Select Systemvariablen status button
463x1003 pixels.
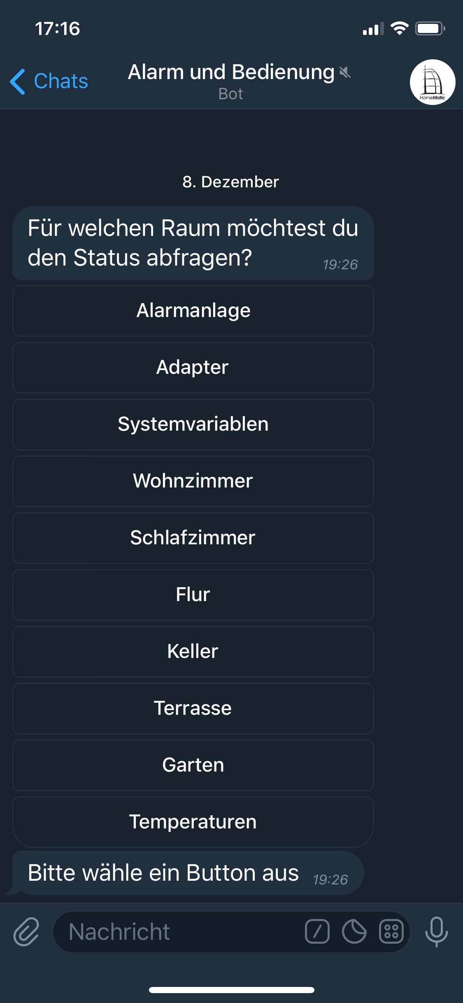(x=193, y=424)
